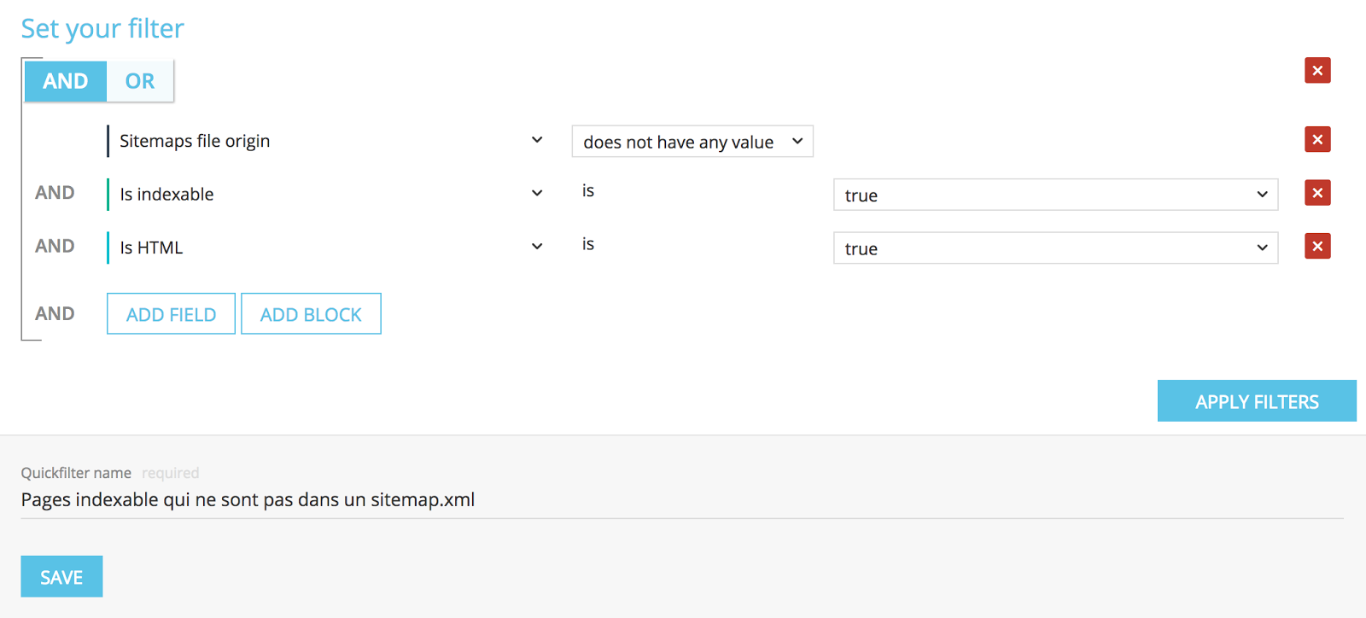Delete the Sitemaps file origin filter row
Screen dimensions: 1366x618
tap(1317, 140)
